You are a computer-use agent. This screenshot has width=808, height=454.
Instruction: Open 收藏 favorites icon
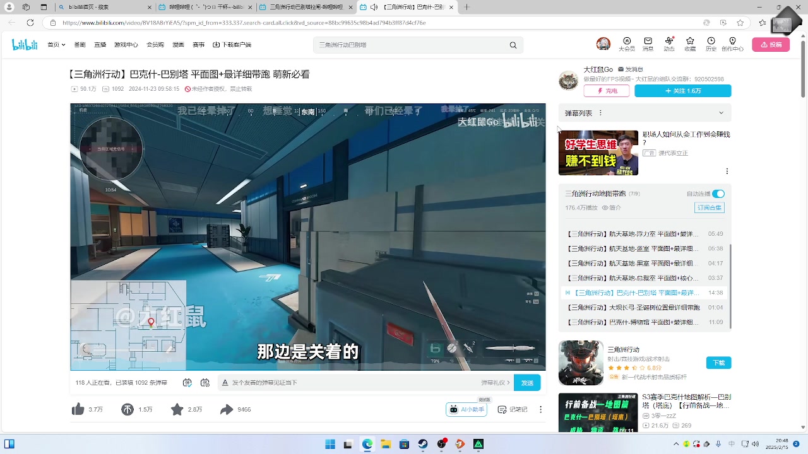point(690,44)
